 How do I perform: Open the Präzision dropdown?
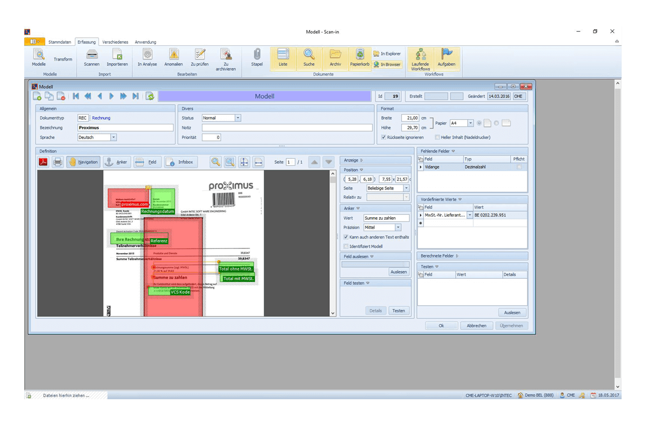click(398, 227)
